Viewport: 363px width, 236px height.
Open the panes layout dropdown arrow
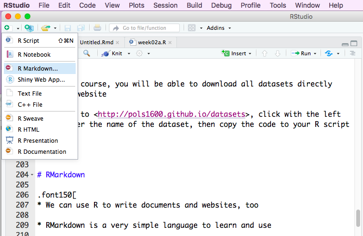coord(201,28)
